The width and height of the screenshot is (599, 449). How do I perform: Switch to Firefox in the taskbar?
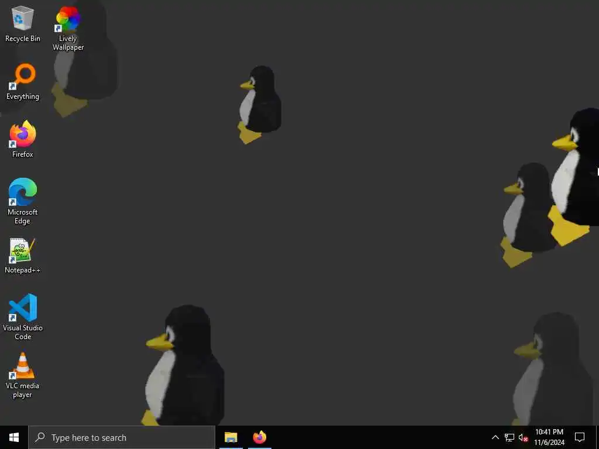point(260,437)
